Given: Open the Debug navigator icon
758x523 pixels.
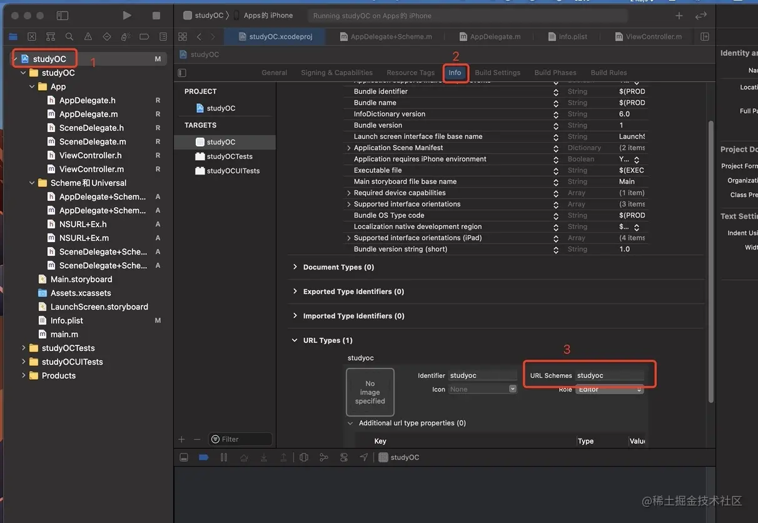Looking at the screenshot, I should (x=126, y=37).
